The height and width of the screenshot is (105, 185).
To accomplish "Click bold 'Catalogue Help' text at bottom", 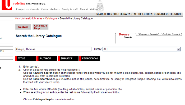I will 42,99.
